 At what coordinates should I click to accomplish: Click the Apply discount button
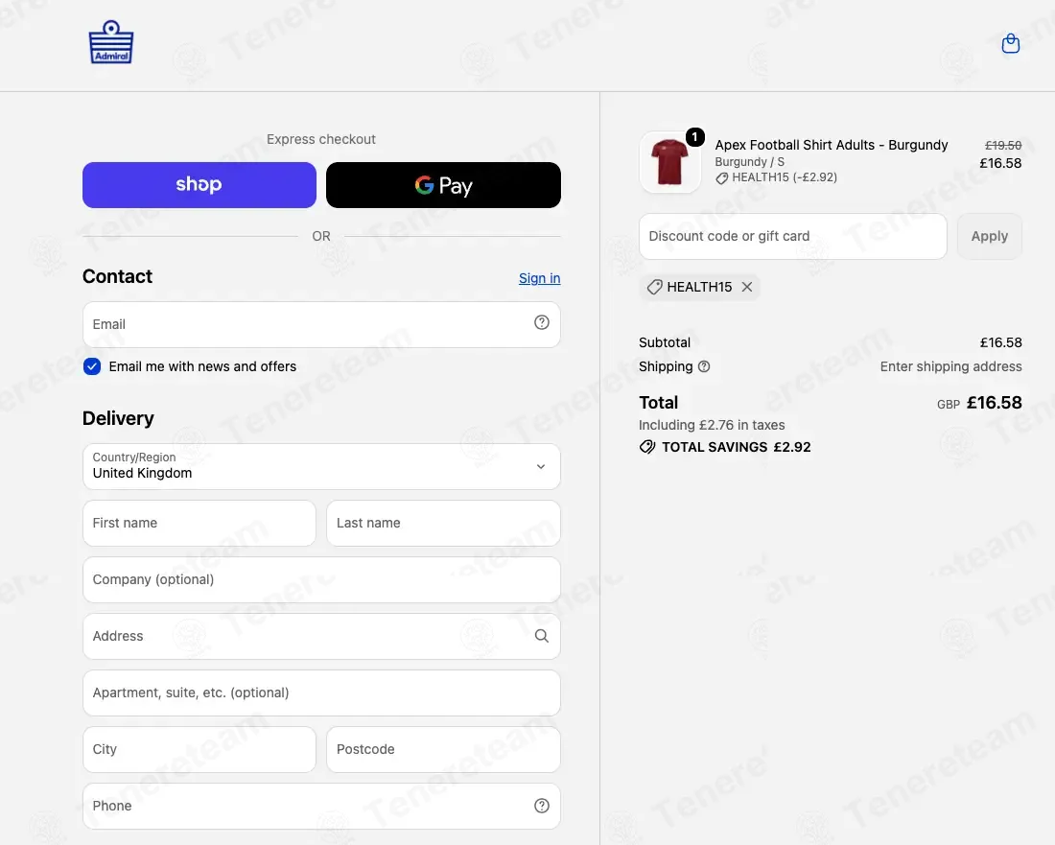coord(989,236)
